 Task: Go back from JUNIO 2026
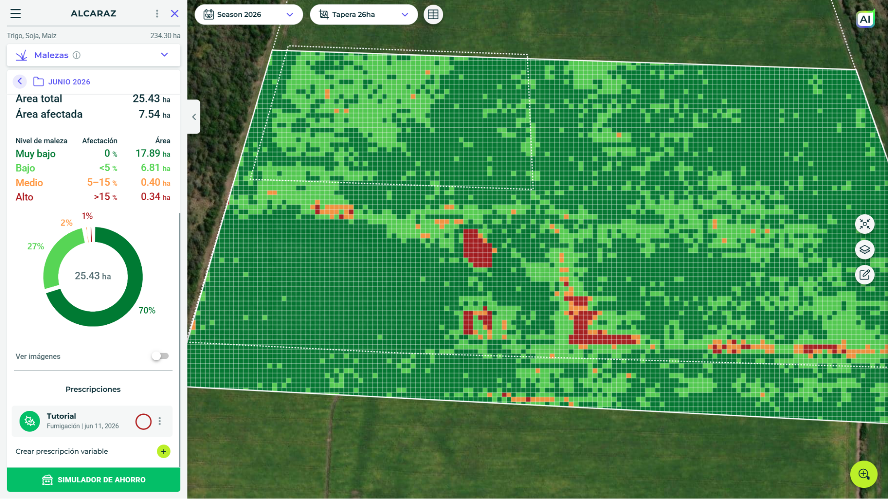pos(20,81)
